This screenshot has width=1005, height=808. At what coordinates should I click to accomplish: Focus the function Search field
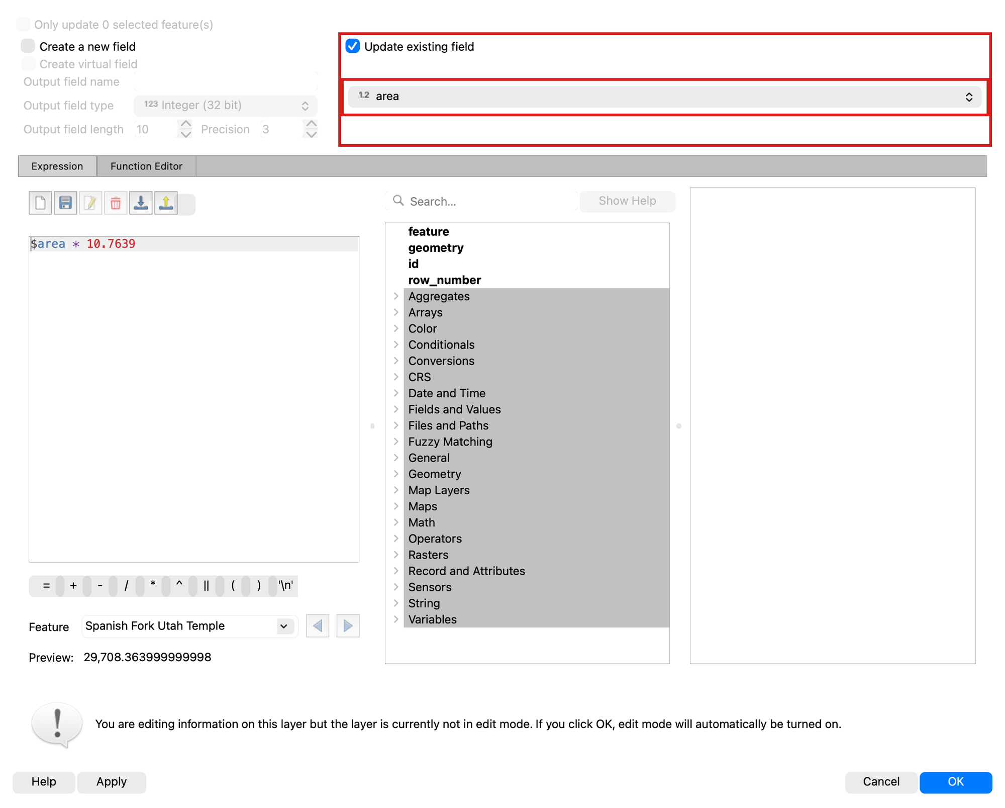(481, 201)
